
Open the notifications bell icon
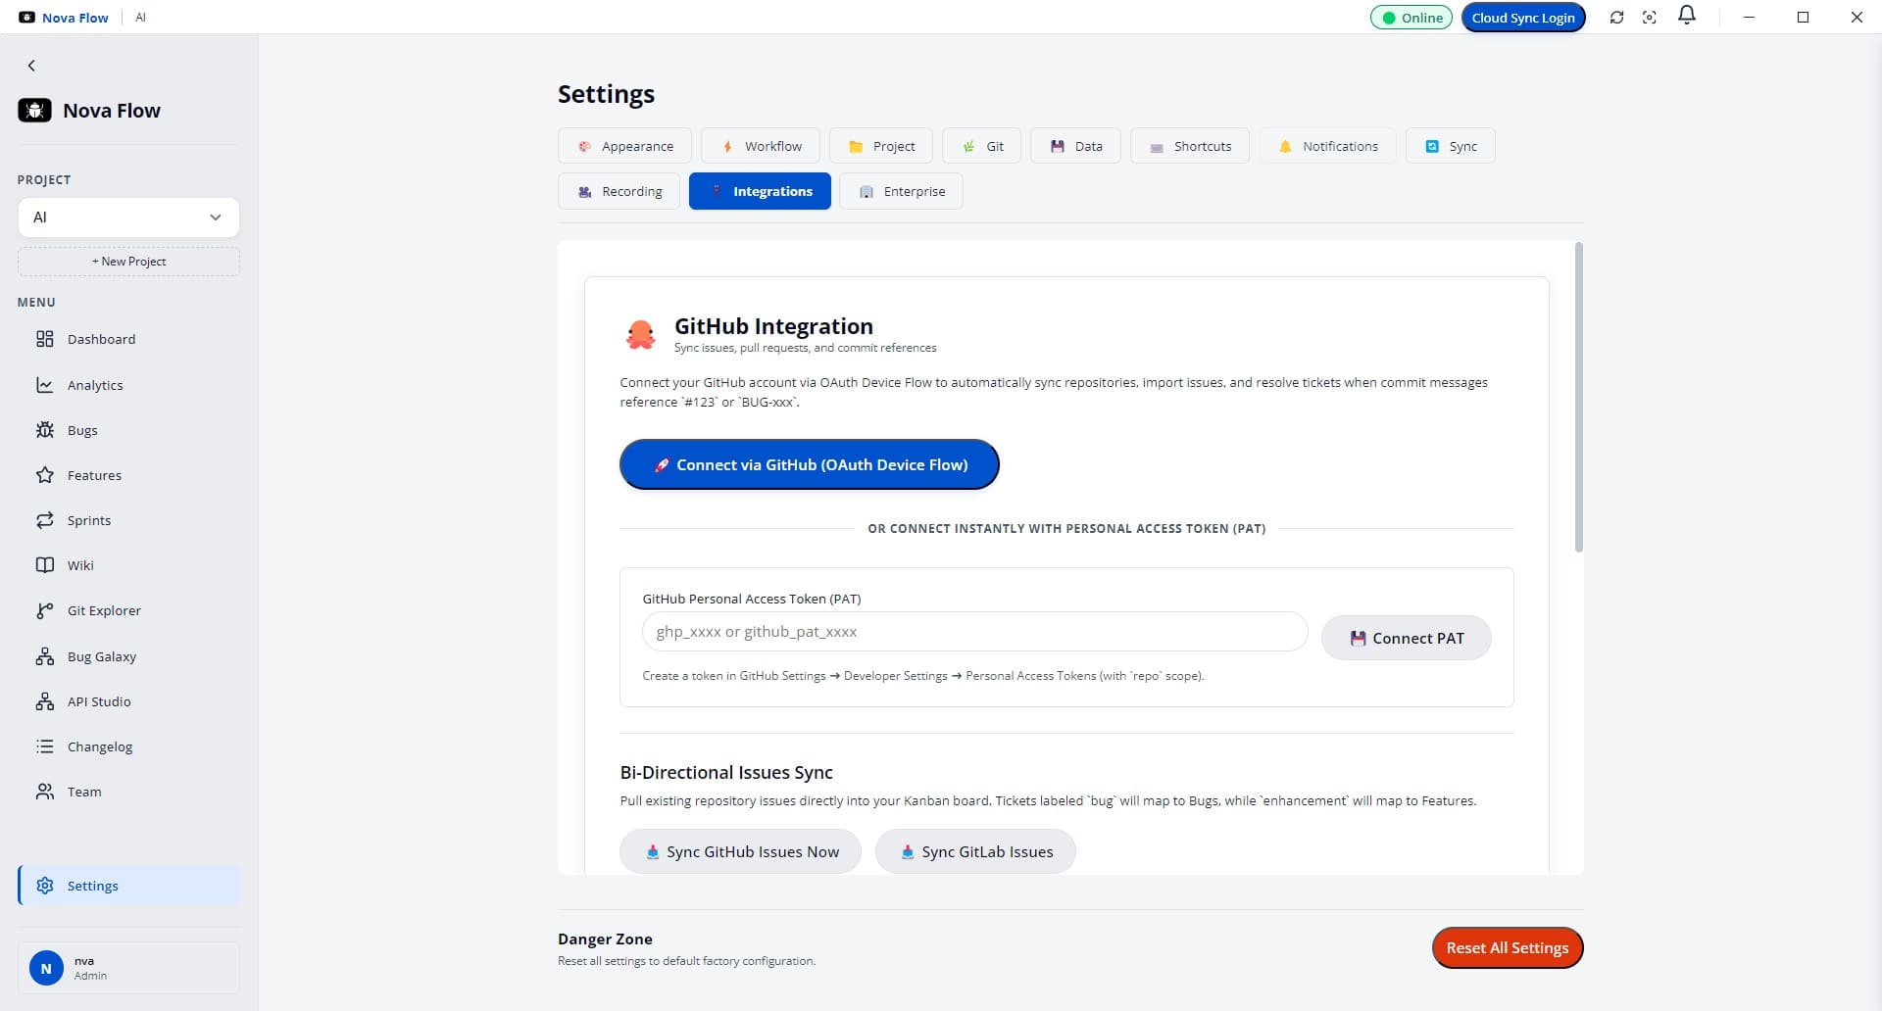pyautogui.click(x=1687, y=16)
